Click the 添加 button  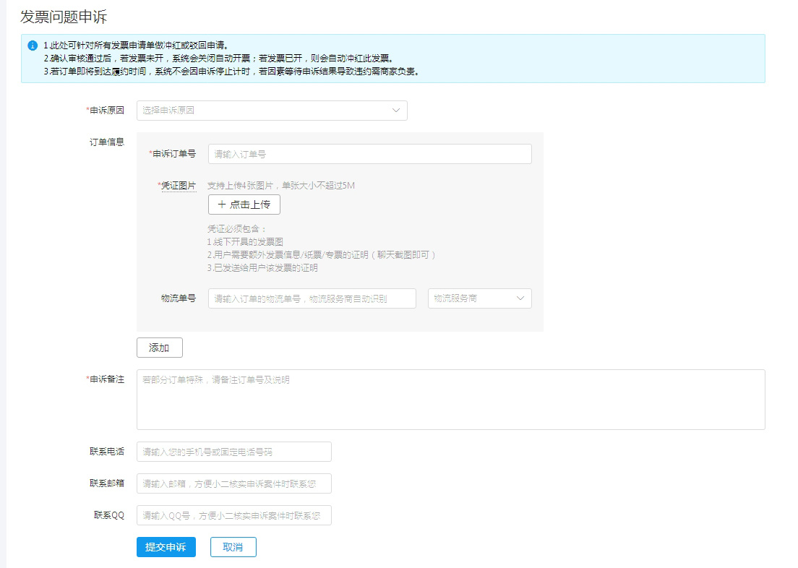point(160,348)
